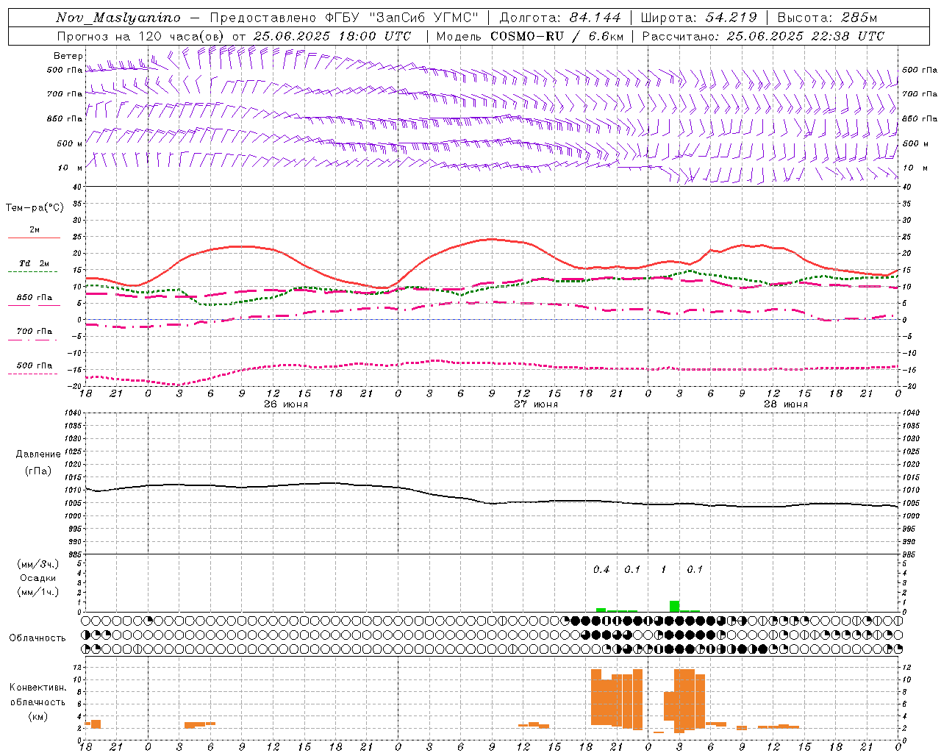Click the Давление pressure panel label
This screenshot has height=753, width=941.
point(37,454)
